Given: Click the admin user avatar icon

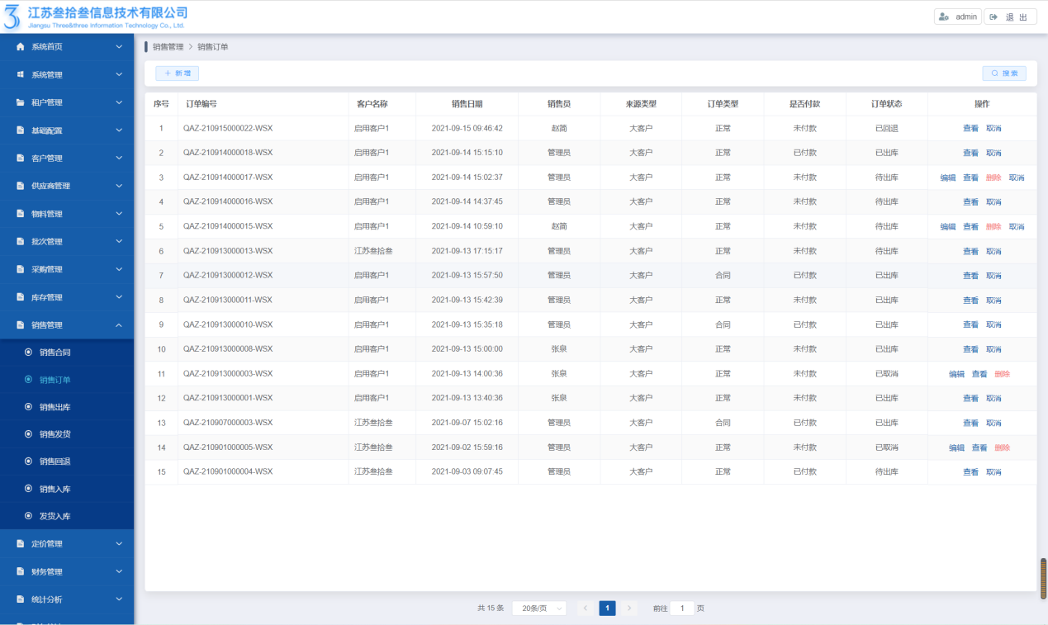Looking at the screenshot, I should click(944, 17).
